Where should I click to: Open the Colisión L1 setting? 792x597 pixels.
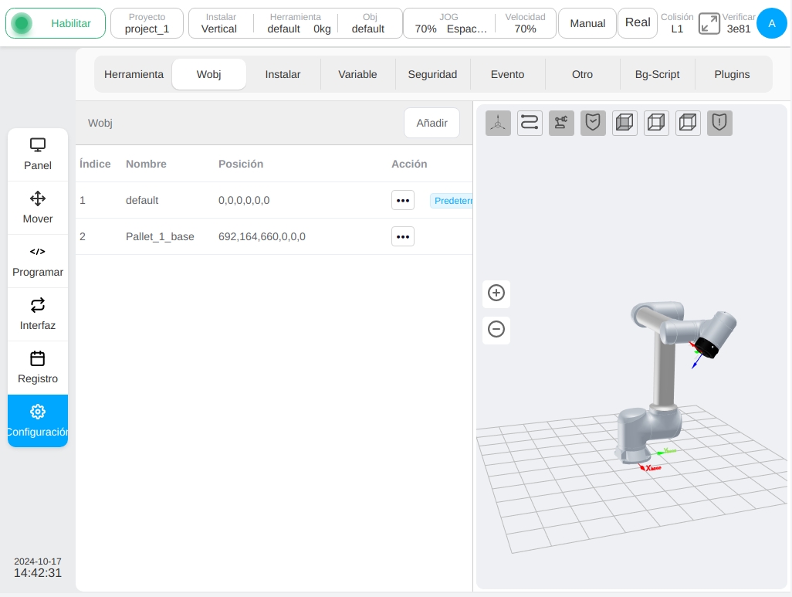tap(677, 23)
